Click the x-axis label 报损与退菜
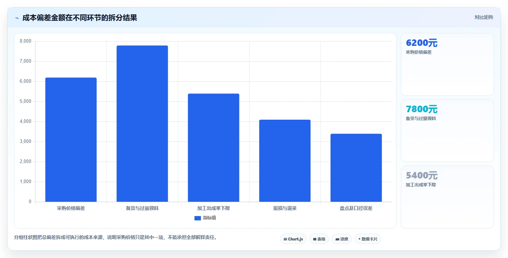508x258 pixels. point(285,208)
